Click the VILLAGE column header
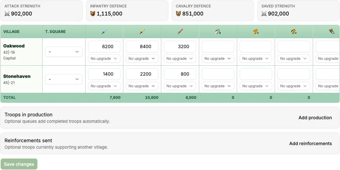340x170 pixels. tap(11, 31)
